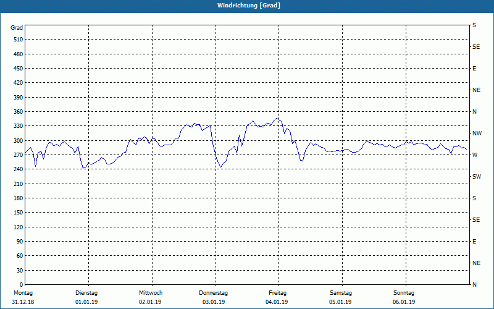Viewport: 494px width, 309px height.
Task: Select the 'Mittwoch' day label
Action: pyautogui.click(x=151, y=293)
